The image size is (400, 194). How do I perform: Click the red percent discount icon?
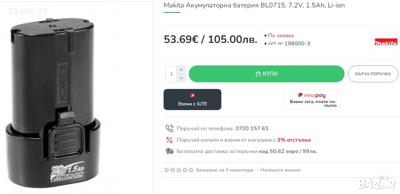169,140
